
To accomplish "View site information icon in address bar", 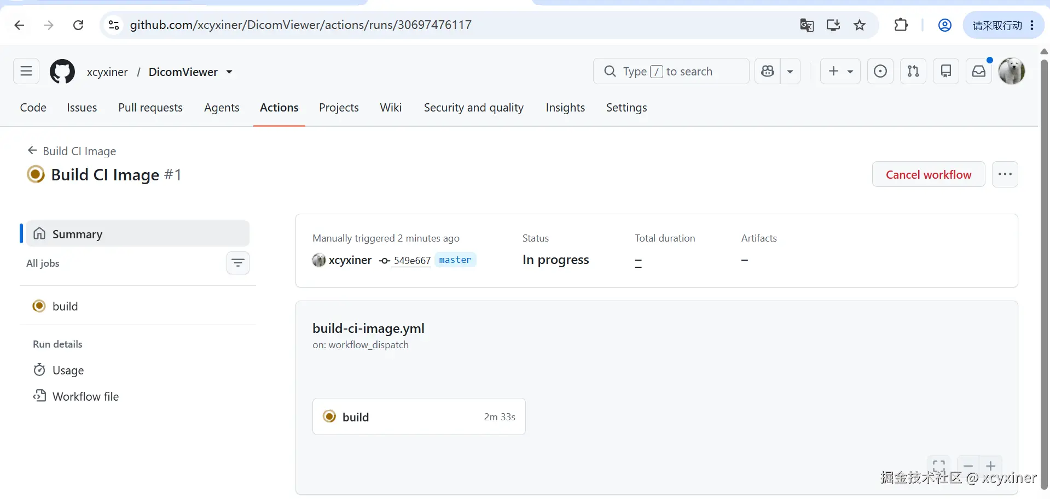I will 114,25.
